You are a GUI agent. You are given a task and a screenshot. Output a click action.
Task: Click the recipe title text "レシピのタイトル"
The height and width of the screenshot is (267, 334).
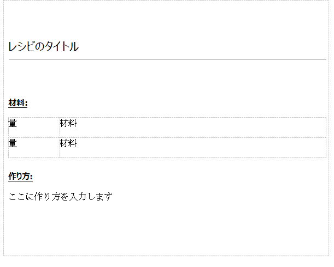43,47
